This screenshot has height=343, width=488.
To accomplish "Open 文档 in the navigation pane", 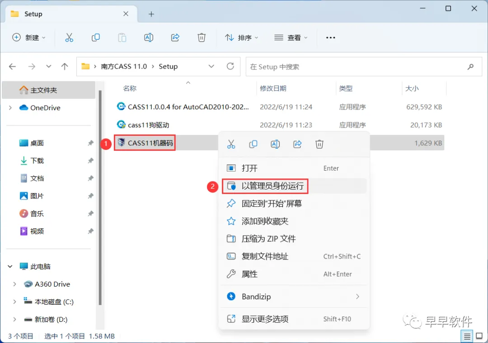I will [x=37, y=179].
